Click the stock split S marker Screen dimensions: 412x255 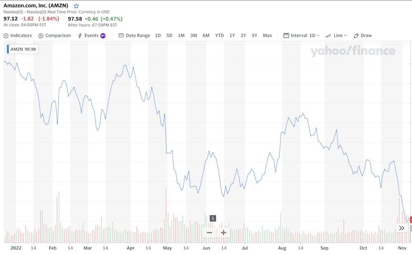click(213, 218)
